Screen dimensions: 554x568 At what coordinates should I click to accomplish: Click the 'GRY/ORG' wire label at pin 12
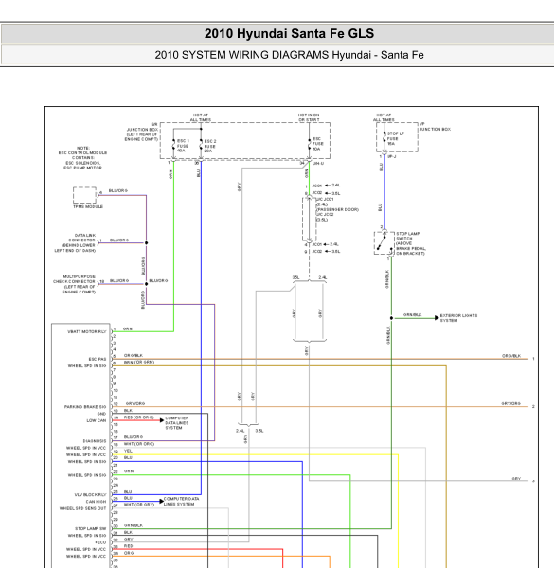(135, 403)
